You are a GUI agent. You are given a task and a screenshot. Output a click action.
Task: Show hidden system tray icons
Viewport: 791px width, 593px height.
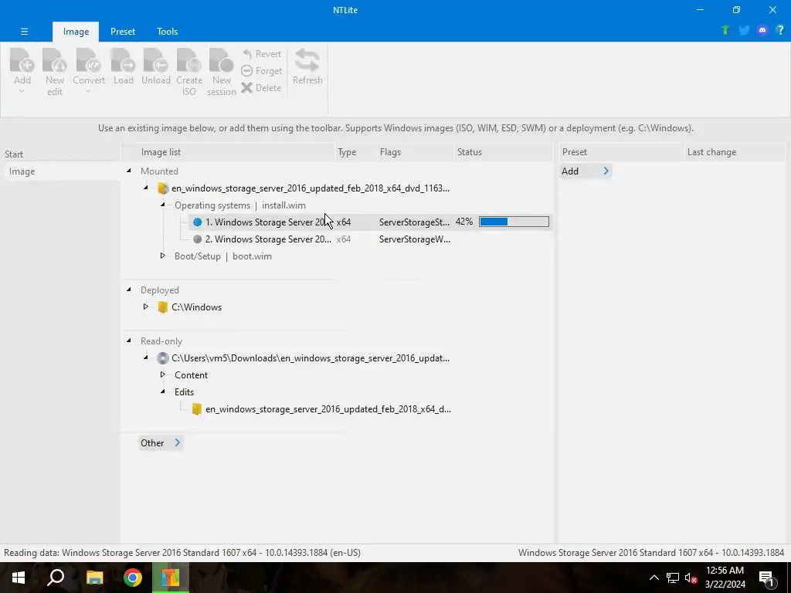654,578
